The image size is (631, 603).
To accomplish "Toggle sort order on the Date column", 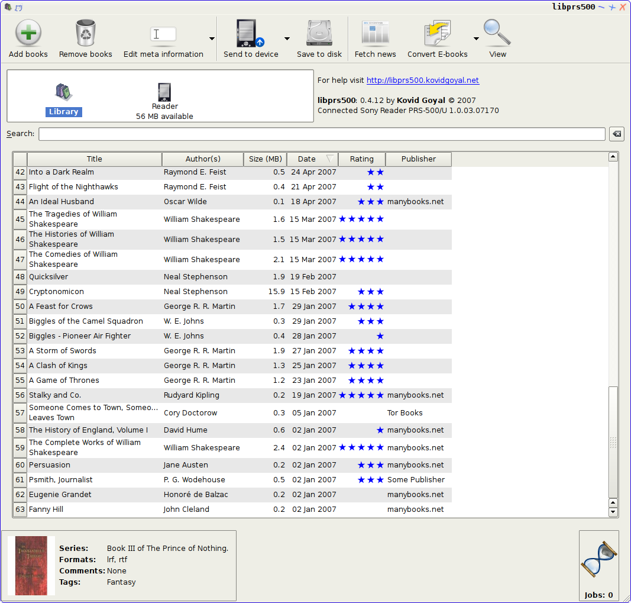I will tap(313, 159).
